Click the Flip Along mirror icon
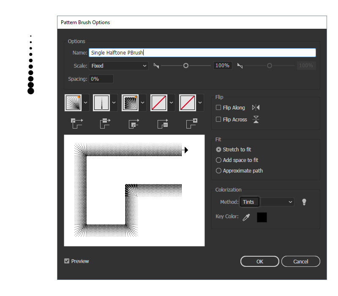The width and height of the screenshot is (338, 296). pyautogui.click(x=256, y=108)
